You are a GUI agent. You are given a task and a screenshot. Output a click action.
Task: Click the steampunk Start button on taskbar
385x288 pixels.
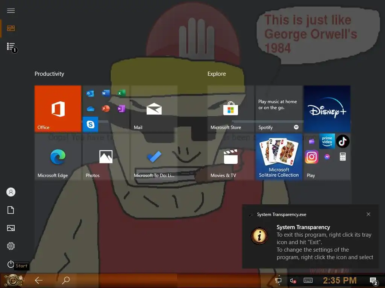14,280
